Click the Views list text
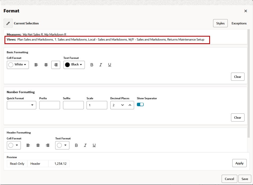This screenshot has height=185, width=253. point(111,40)
